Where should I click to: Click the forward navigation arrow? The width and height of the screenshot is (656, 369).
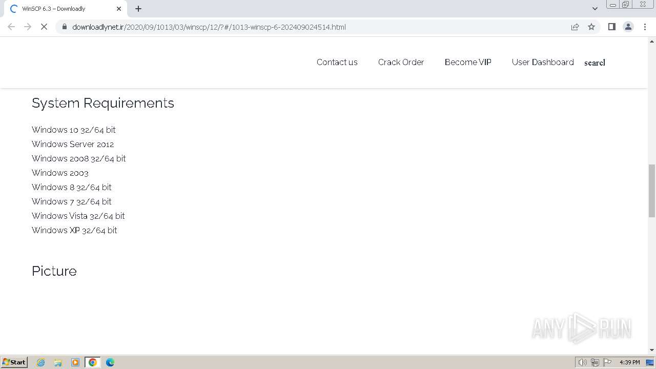[x=28, y=27]
